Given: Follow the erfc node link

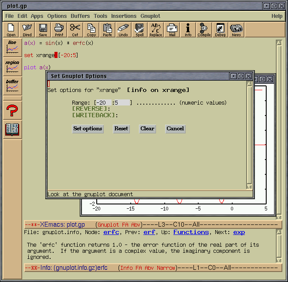Looking at the screenshot, I should (x=111, y=232).
